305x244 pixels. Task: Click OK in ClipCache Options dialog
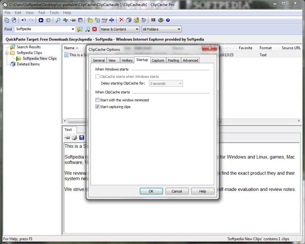[x=151, y=191]
